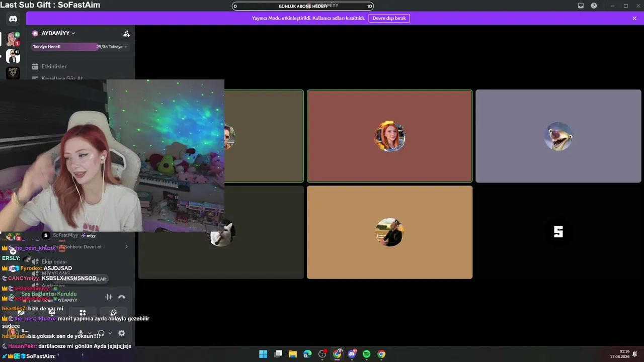Switch to the Chrome profile window on taskbar
The width and height of the screenshot is (644, 362).
pyautogui.click(x=337, y=354)
